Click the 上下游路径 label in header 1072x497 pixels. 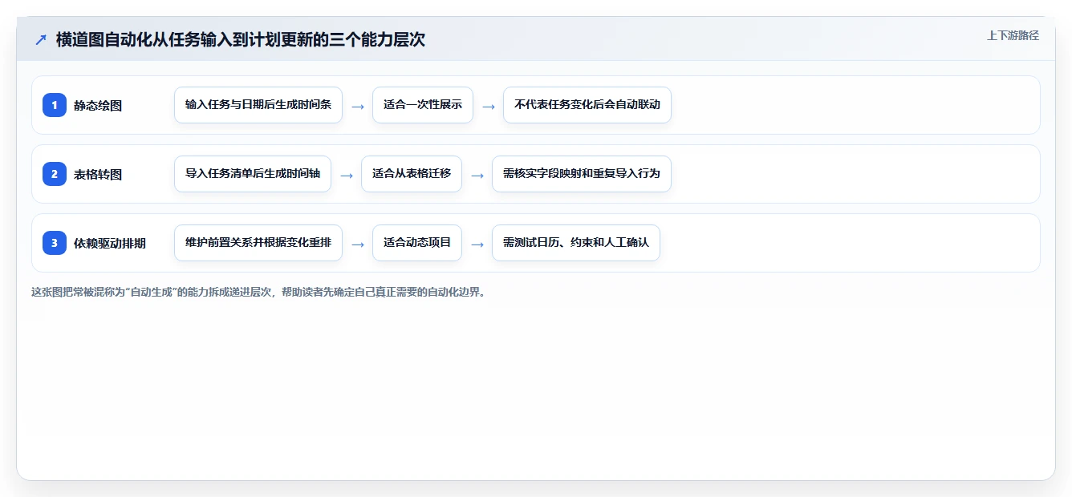pyautogui.click(x=1013, y=35)
